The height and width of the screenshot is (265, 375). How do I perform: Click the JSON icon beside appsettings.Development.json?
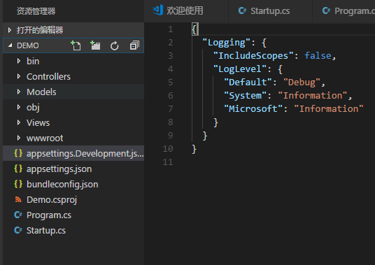click(18, 153)
